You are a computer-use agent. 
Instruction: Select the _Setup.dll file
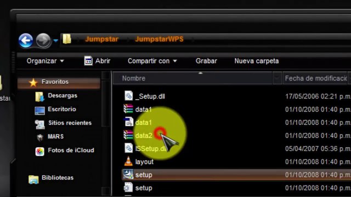coord(150,96)
